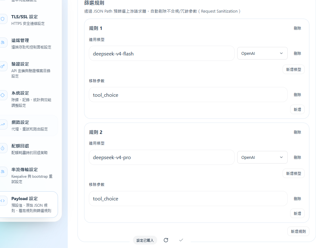Viewport: 316px width, 248px height.
Task: Open OpenAI dropdown for deepseek-v4-flash
Action: pos(262,54)
